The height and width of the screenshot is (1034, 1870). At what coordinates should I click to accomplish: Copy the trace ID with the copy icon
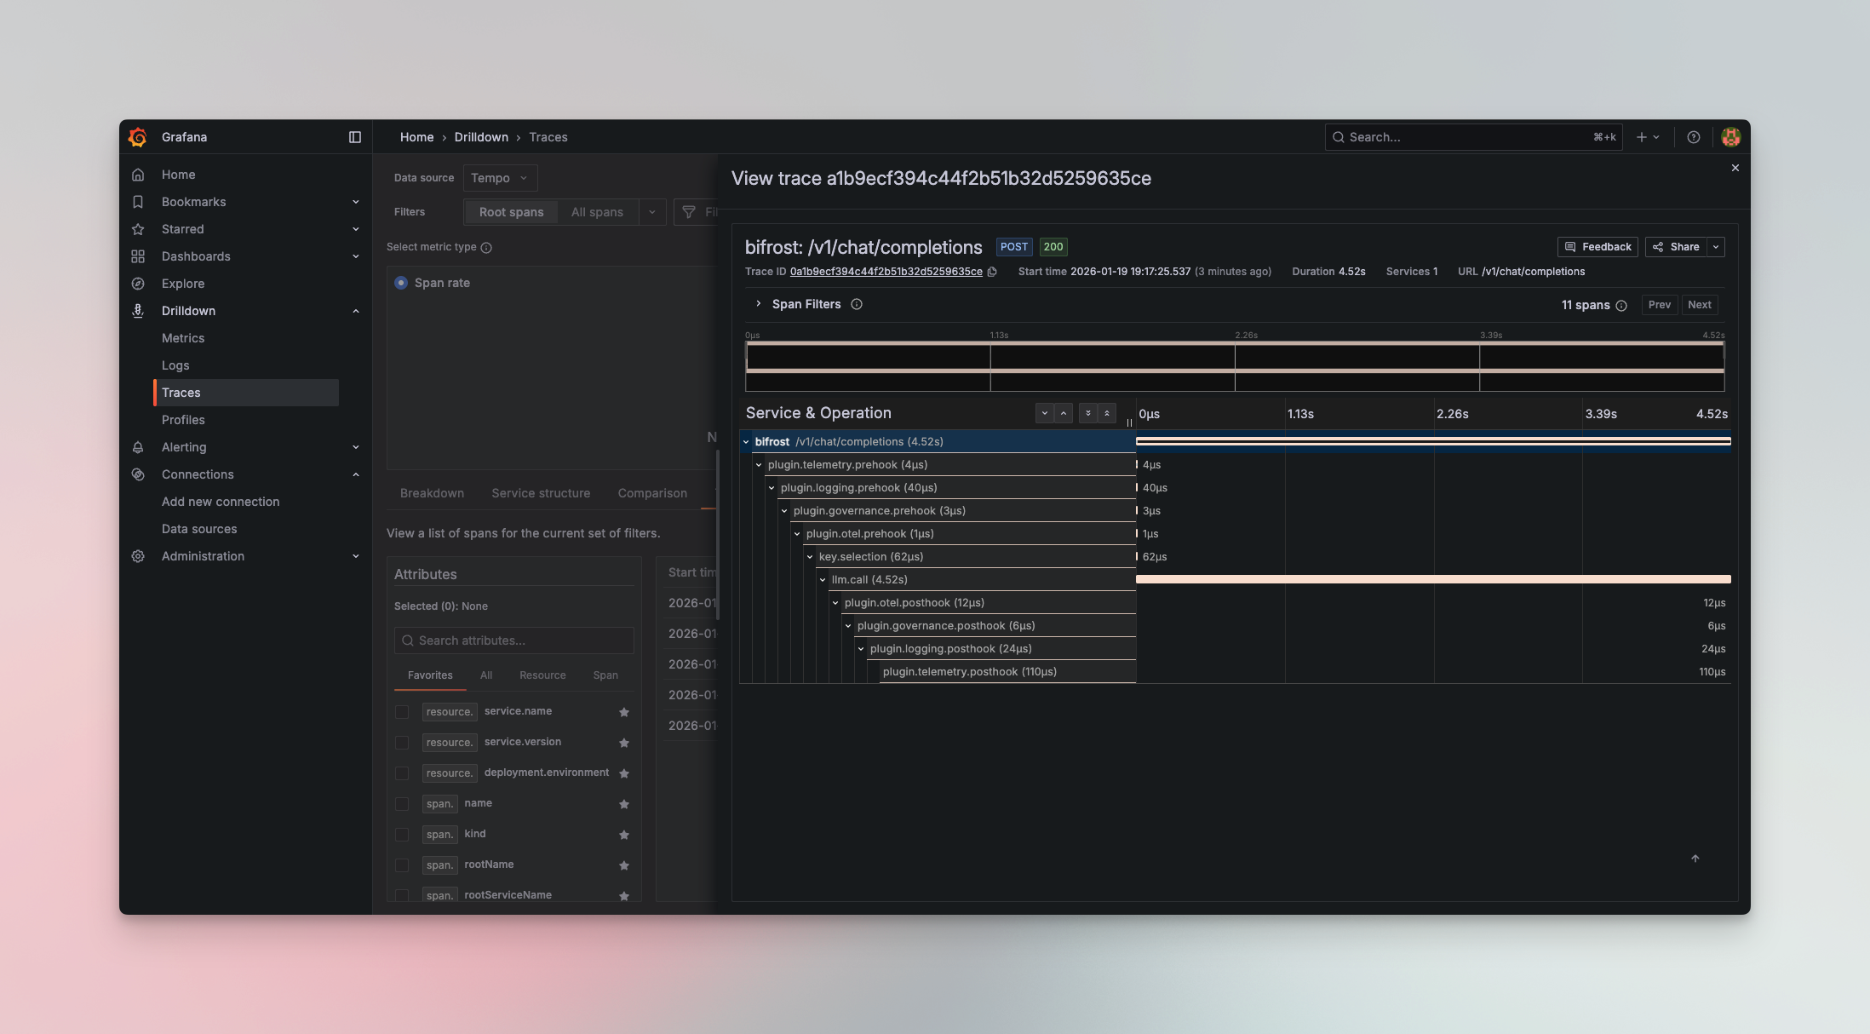(992, 272)
